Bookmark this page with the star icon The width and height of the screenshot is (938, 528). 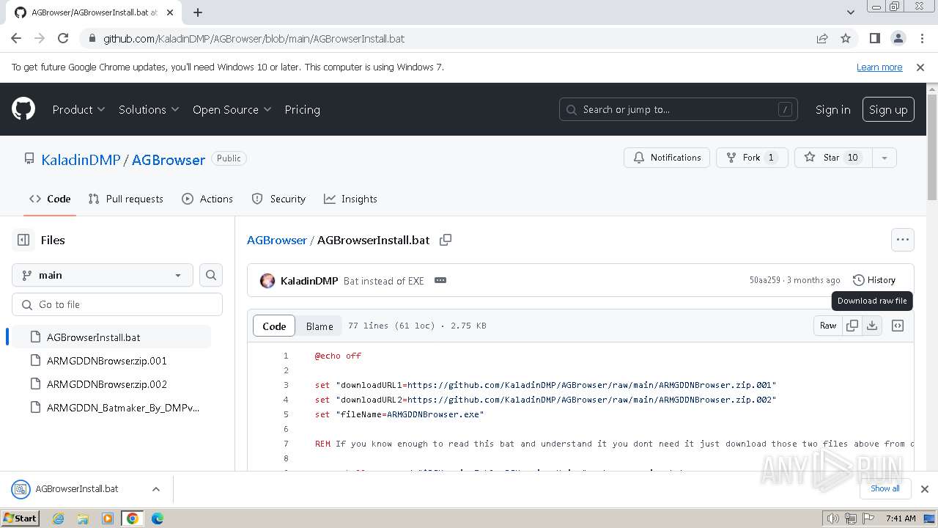[x=846, y=38]
